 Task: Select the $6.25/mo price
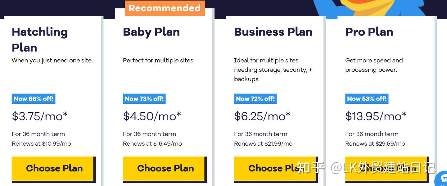pyautogui.click(x=262, y=116)
